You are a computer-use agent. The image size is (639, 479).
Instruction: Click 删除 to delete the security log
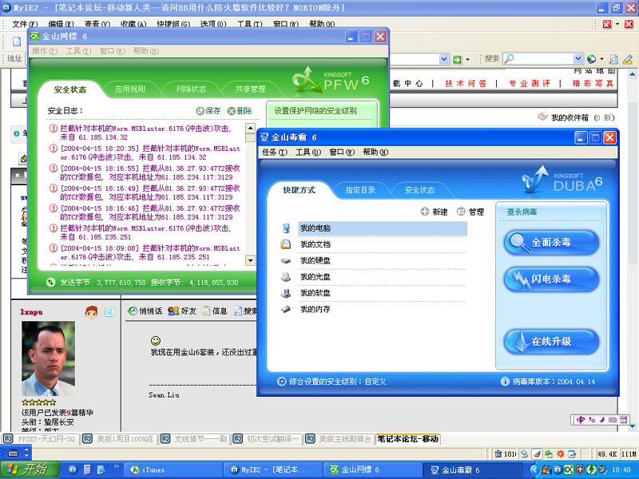tap(240, 111)
